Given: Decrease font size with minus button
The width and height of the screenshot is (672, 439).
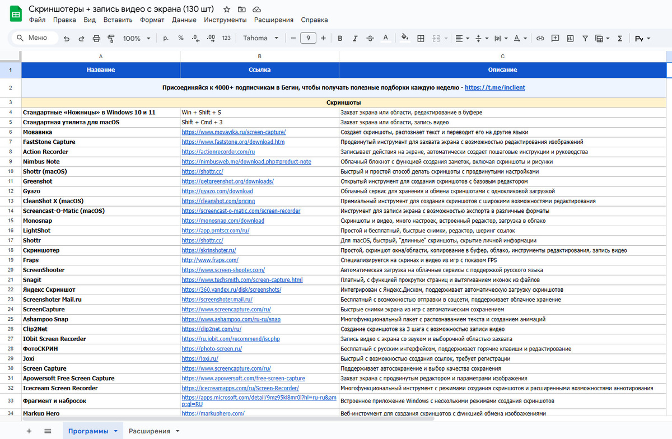Looking at the screenshot, I should 293,38.
